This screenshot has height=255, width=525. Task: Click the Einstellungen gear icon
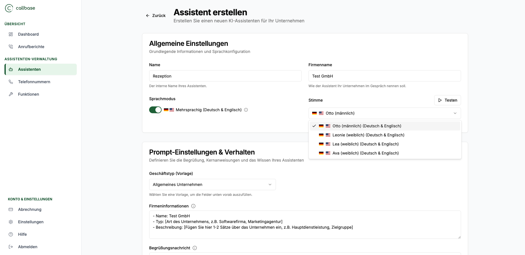click(x=11, y=222)
